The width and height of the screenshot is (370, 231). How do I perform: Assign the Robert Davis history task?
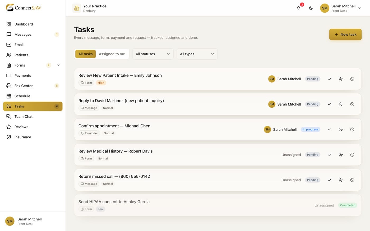pos(341,155)
